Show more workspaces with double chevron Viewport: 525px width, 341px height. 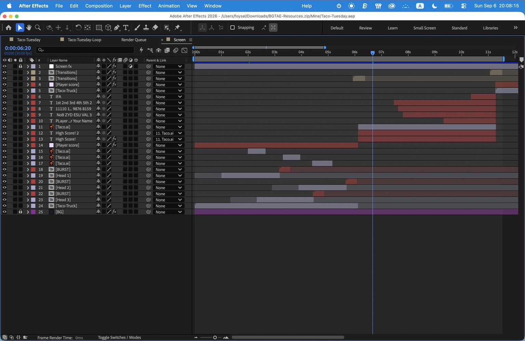(x=515, y=28)
